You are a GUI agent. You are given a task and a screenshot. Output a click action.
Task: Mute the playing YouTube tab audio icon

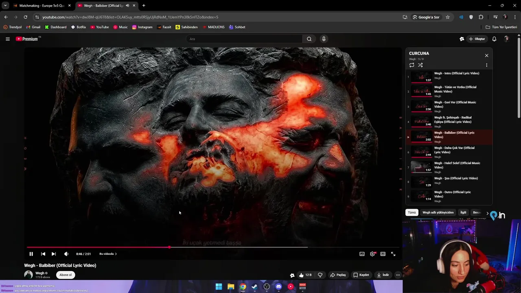[127, 6]
